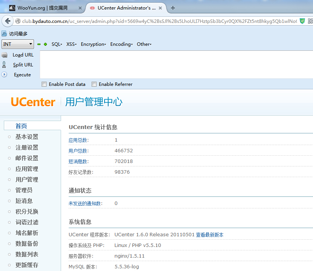
Task: Click the 未发送的通知数 link
Action: (x=84, y=203)
